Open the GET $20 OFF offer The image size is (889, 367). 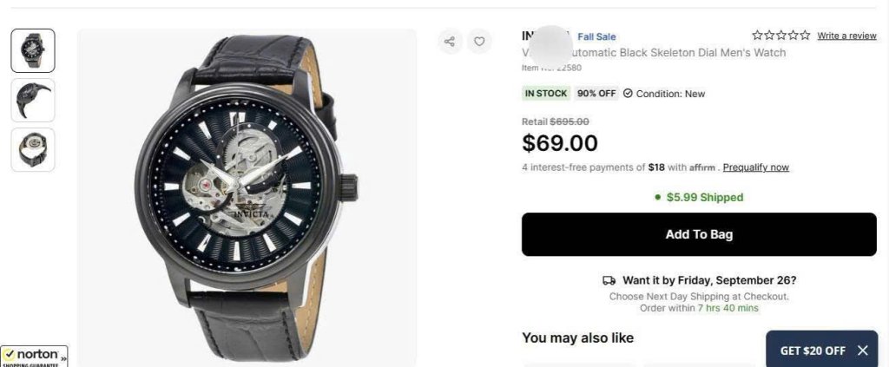[812, 351]
